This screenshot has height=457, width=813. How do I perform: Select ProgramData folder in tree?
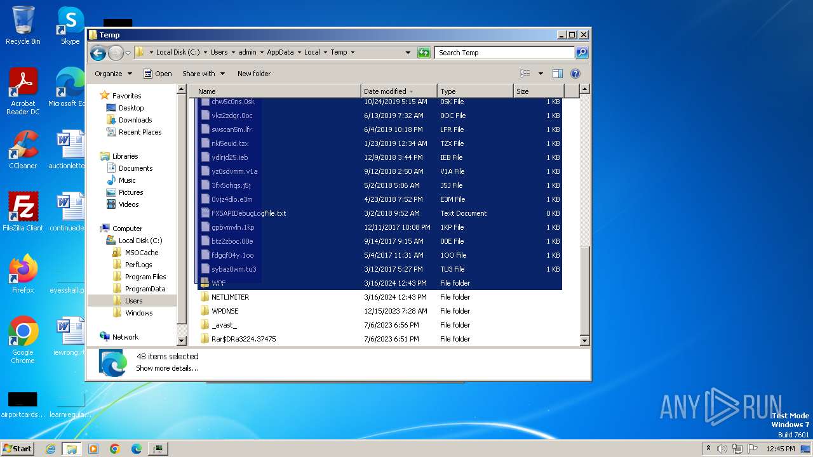tap(138, 289)
